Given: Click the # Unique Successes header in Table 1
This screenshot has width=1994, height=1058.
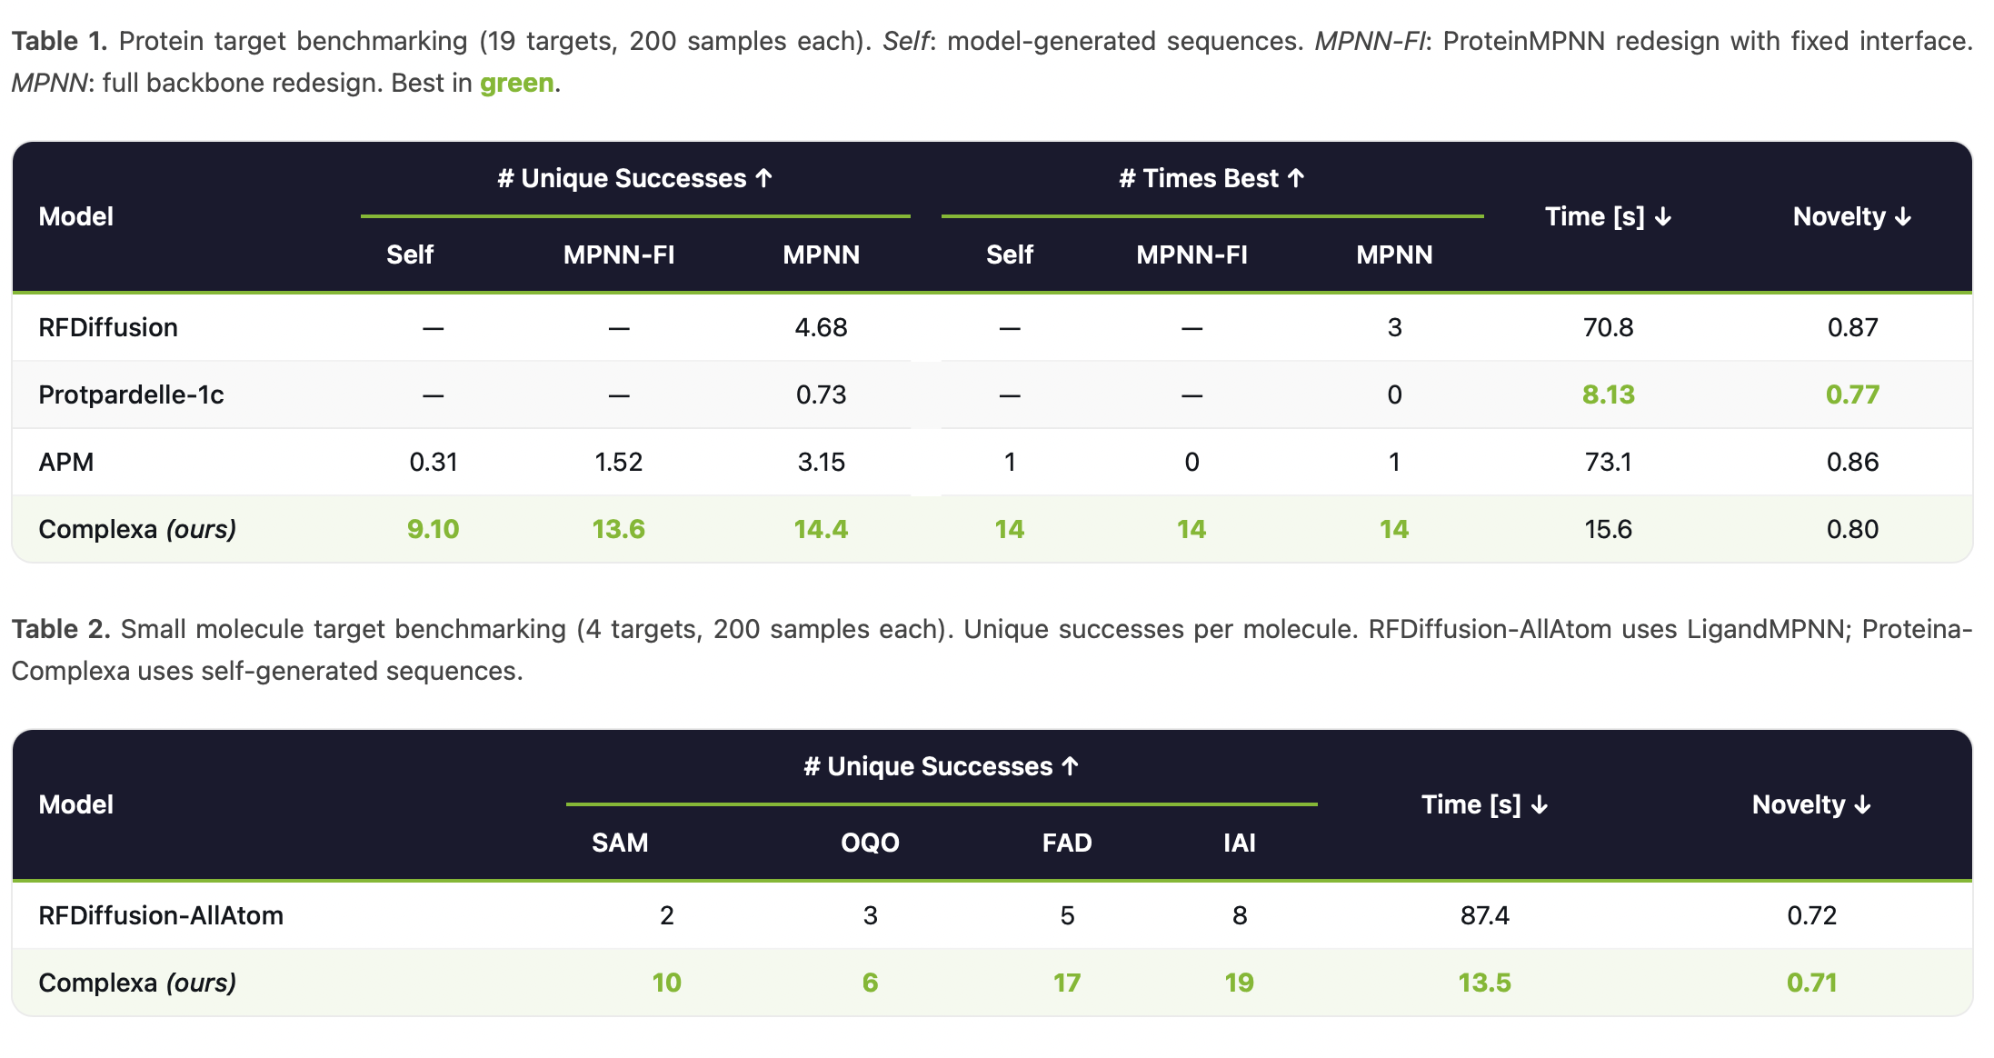Looking at the screenshot, I should (634, 178).
